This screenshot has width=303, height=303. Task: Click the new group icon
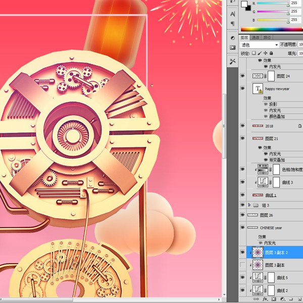pyautogui.click(x=291, y=299)
